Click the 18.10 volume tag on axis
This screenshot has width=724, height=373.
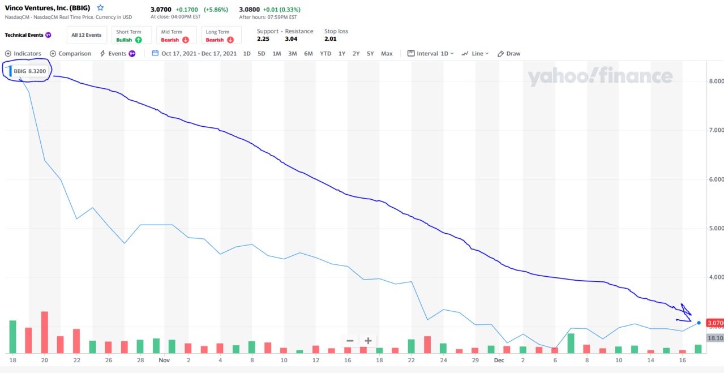pos(716,338)
